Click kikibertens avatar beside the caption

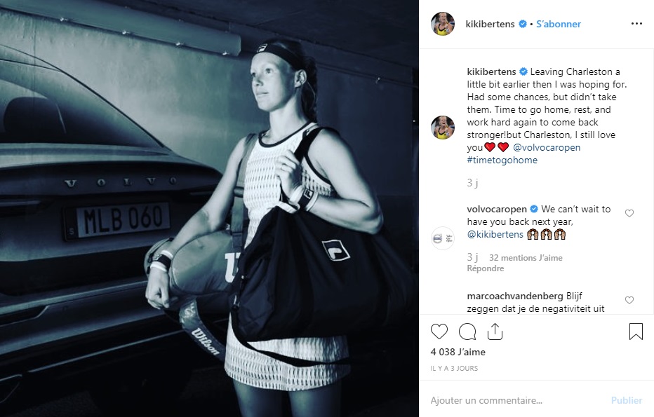(x=443, y=128)
